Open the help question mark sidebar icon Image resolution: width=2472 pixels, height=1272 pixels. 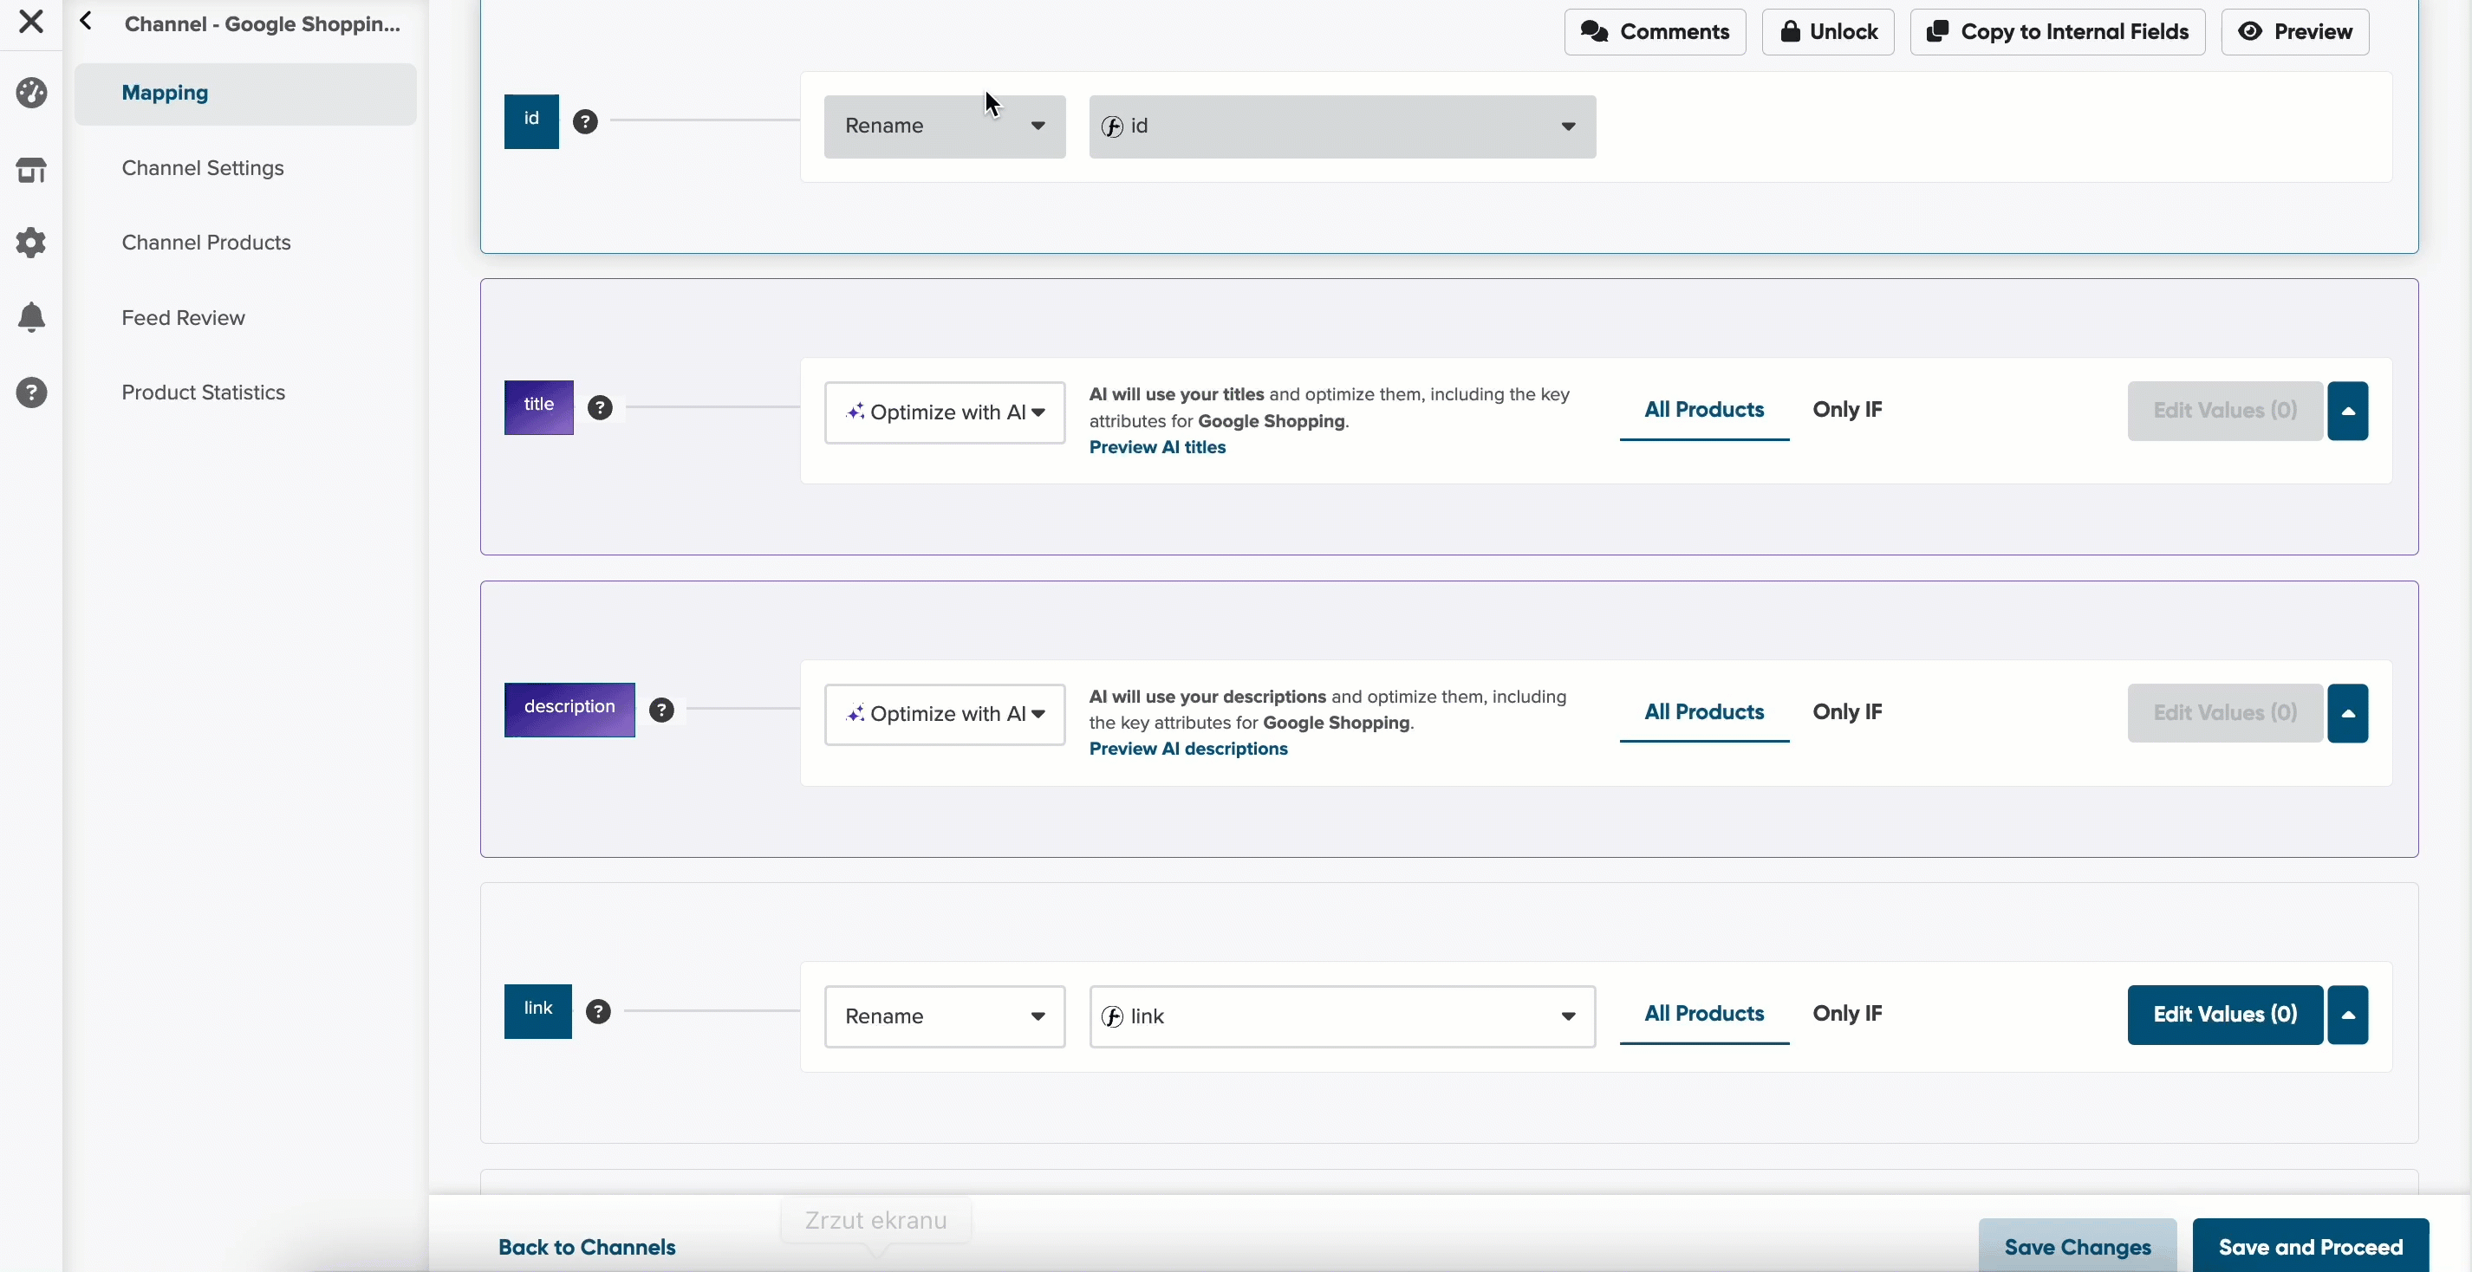tap(32, 393)
